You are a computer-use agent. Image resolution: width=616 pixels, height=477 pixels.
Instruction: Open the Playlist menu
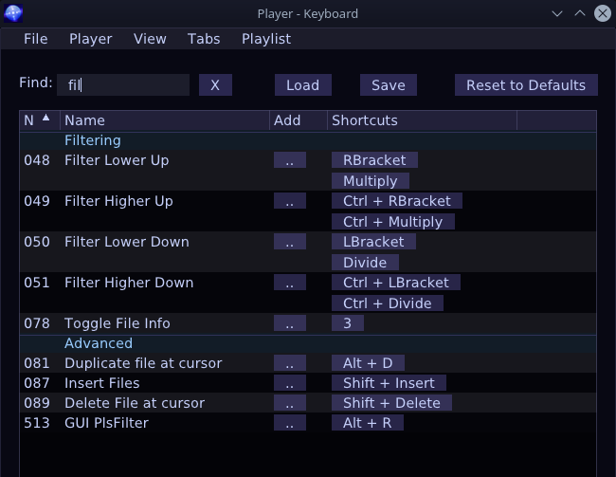click(266, 39)
